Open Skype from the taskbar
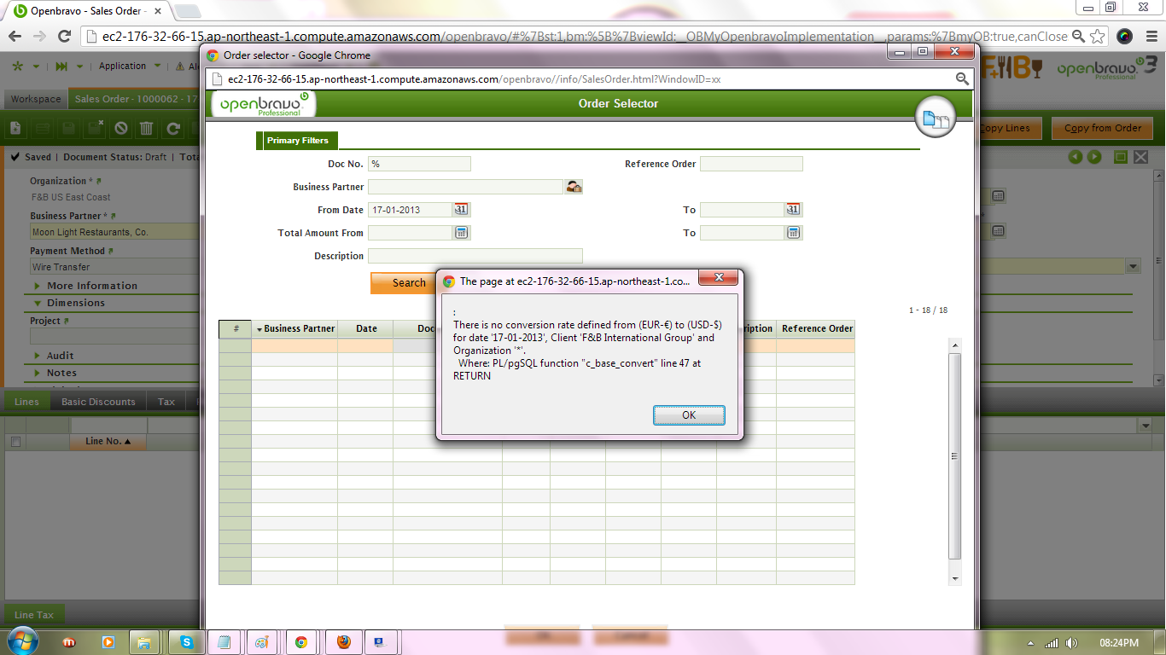Image resolution: width=1166 pixels, height=655 pixels. pos(186,642)
